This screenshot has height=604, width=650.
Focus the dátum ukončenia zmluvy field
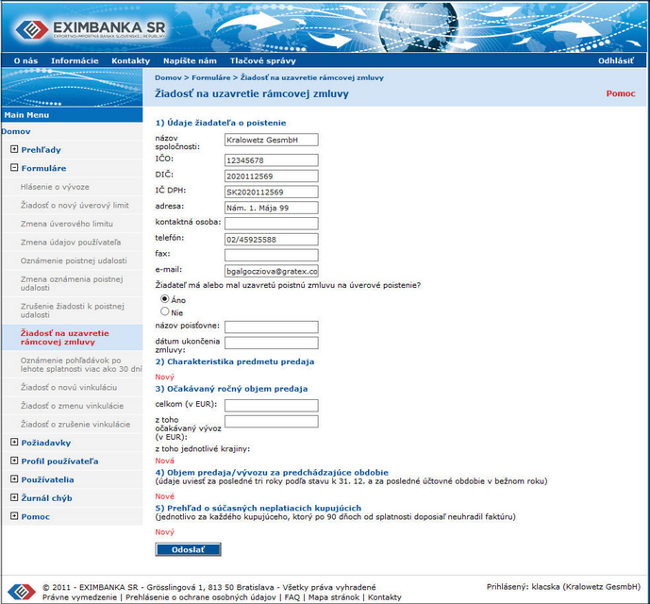(x=272, y=343)
